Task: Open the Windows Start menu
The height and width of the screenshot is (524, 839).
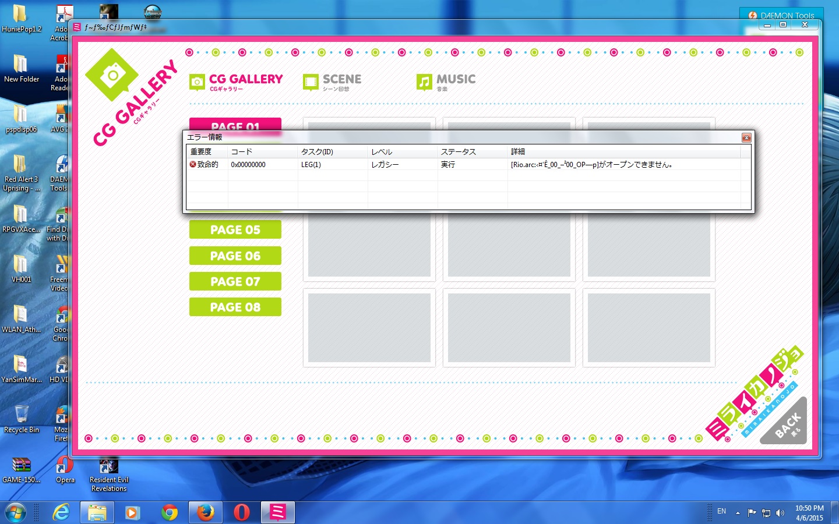Action: (x=16, y=512)
